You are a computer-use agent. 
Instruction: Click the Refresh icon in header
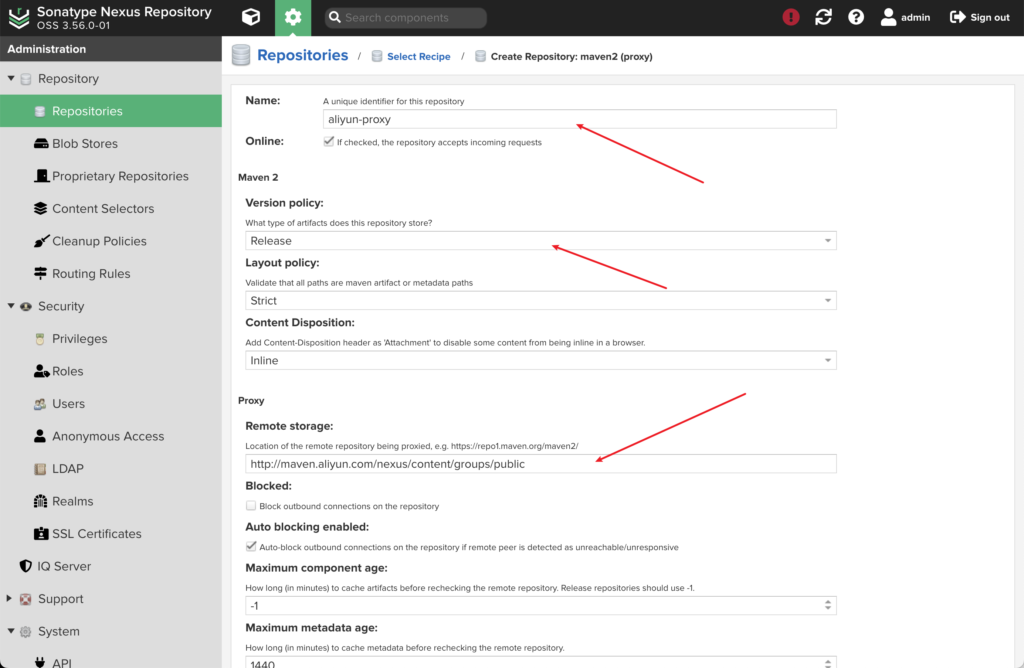pyautogui.click(x=823, y=17)
